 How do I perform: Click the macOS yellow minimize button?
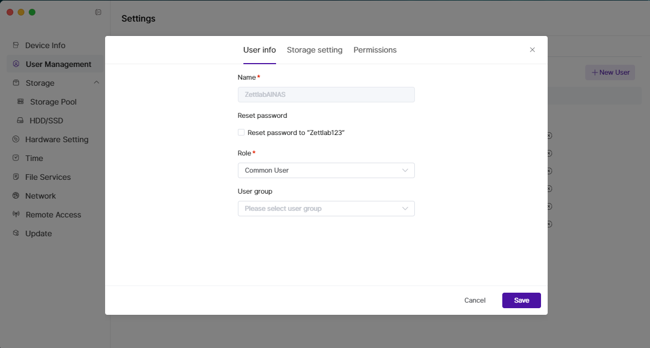point(21,12)
